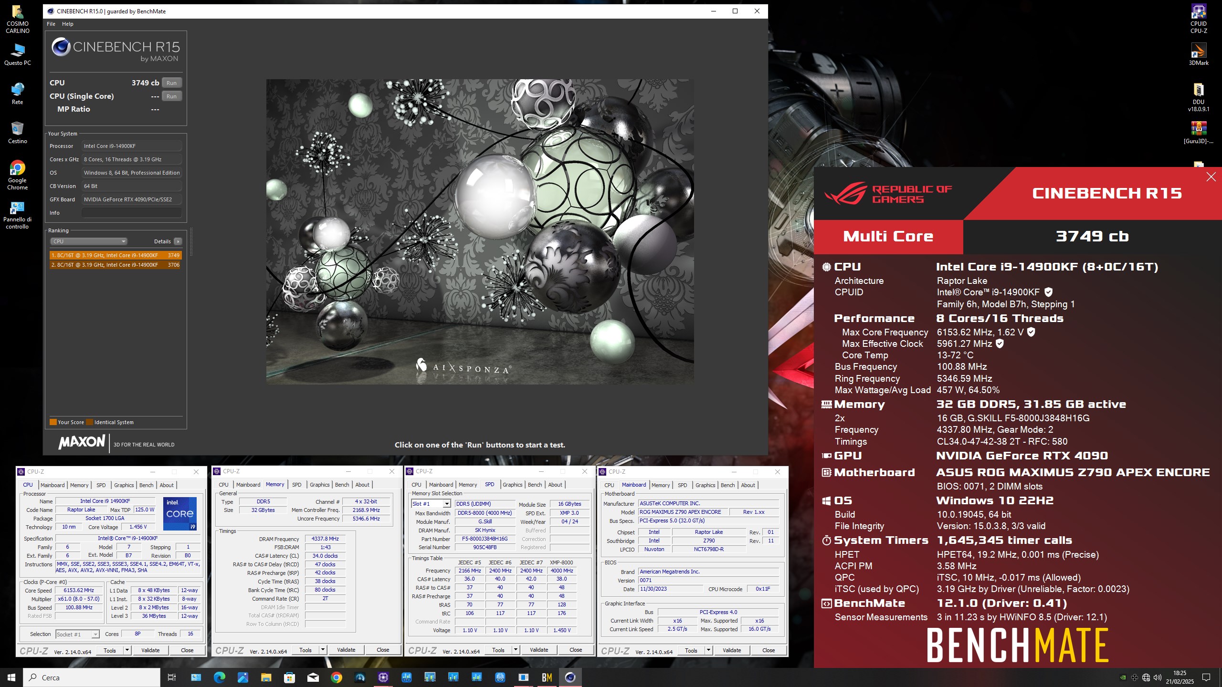Screen dimensions: 1222x687
Task: Open the DDU v18.0.9.1 desktop icon
Action: tap(1199, 98)
